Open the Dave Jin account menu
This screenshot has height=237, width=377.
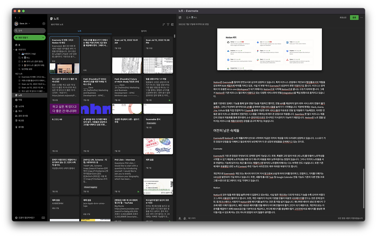(x=22, y=24)
